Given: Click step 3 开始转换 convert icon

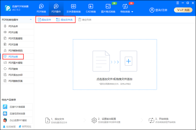Looking at the screenshot, I should (x=151, y=120).
